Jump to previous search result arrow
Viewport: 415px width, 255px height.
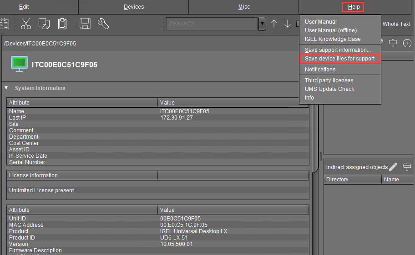tap(273, 24)
